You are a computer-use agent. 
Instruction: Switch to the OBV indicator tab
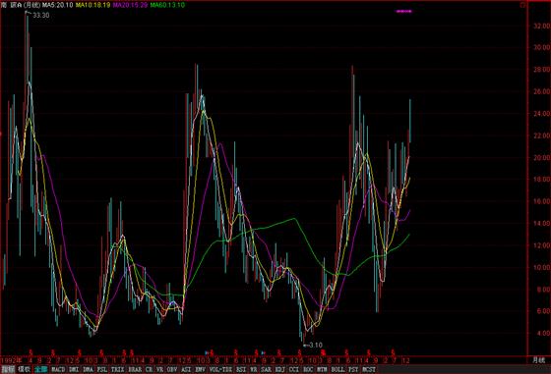[172, 369]
